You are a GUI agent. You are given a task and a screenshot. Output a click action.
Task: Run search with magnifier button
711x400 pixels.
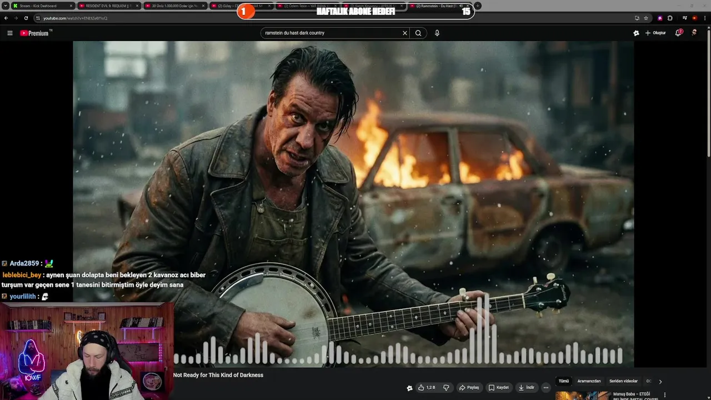(418, 33)
